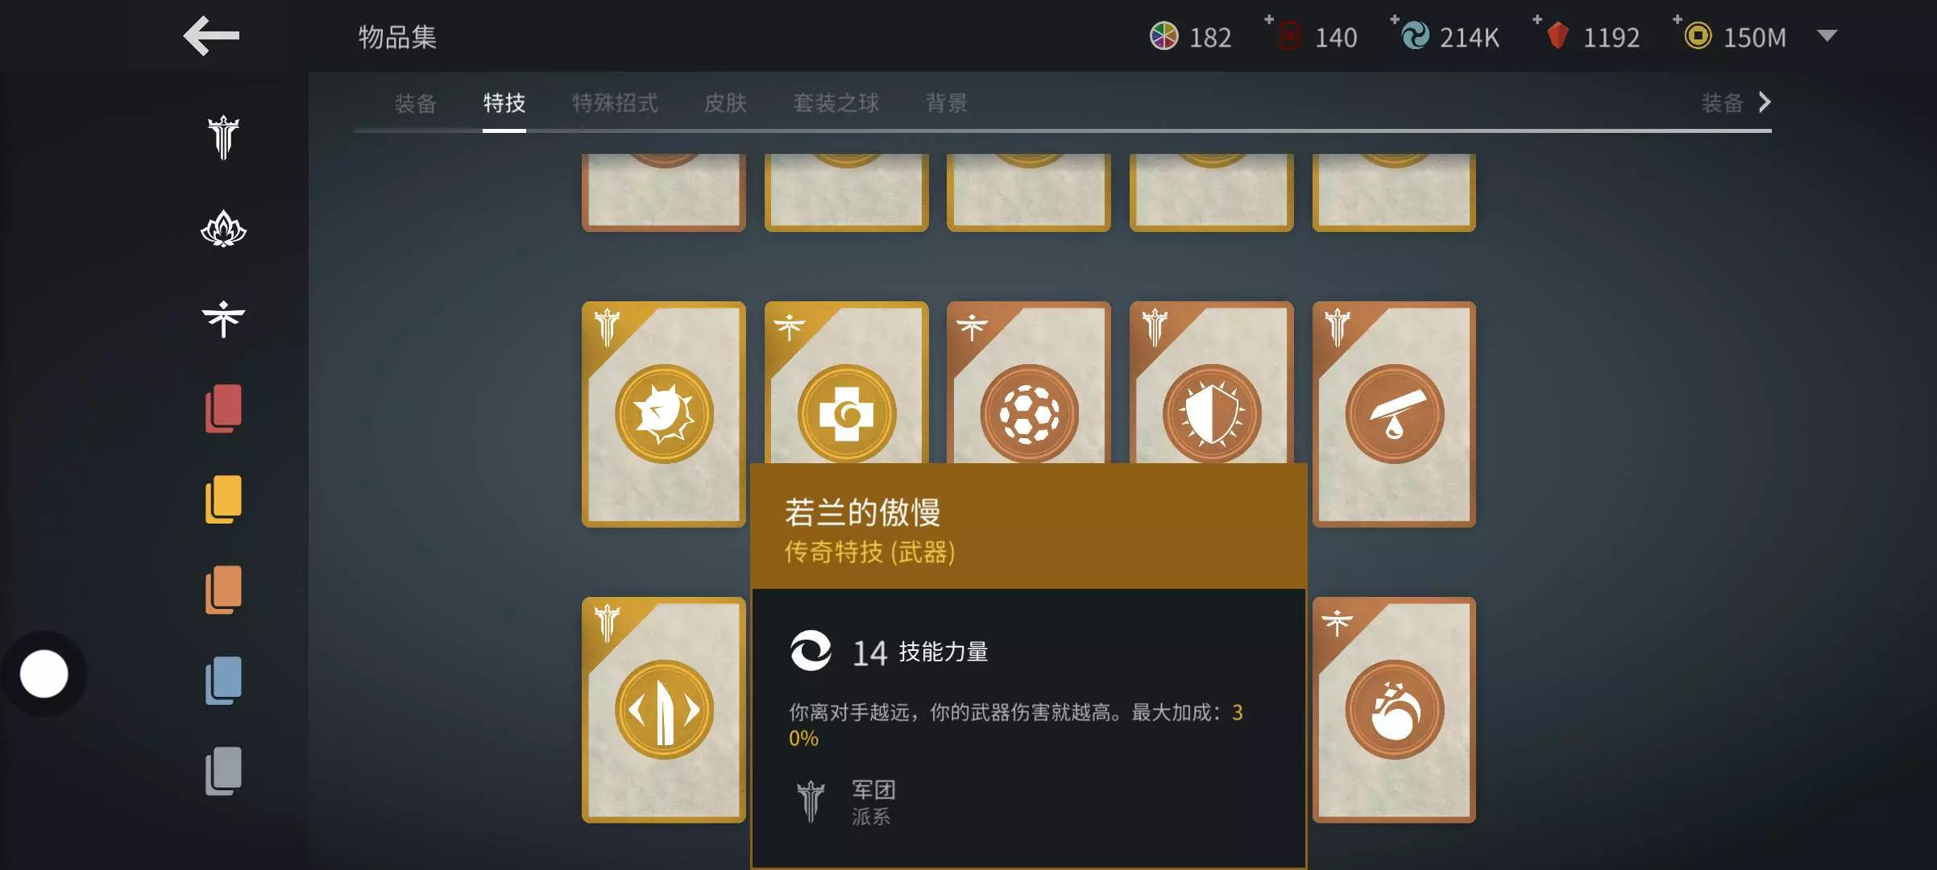Screen dimensions: 1937x870
Task: Select the orange card rarity filter
Action: click(224, 590)
